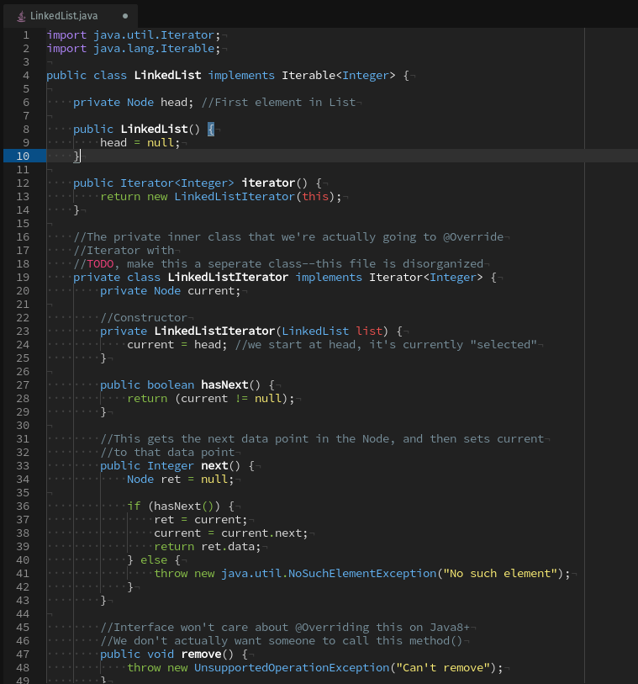Click the "else" keyword on line 40

point(154,560)
